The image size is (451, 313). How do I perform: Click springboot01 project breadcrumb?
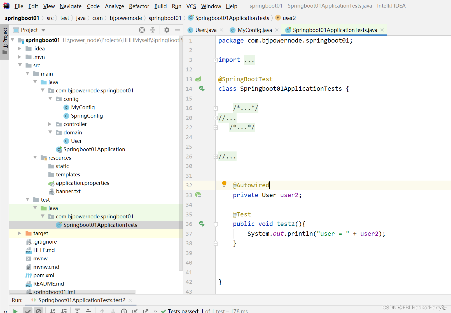tap(22, 18)
